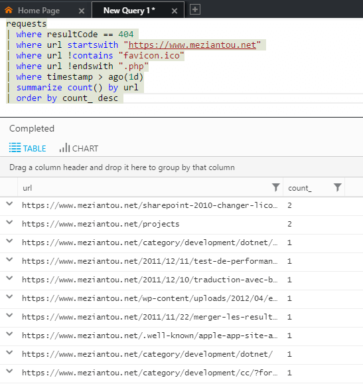363x384 pixels.
Task: Select the wp-content/uploads/2012/04 url cell
Action: (150, 298)
